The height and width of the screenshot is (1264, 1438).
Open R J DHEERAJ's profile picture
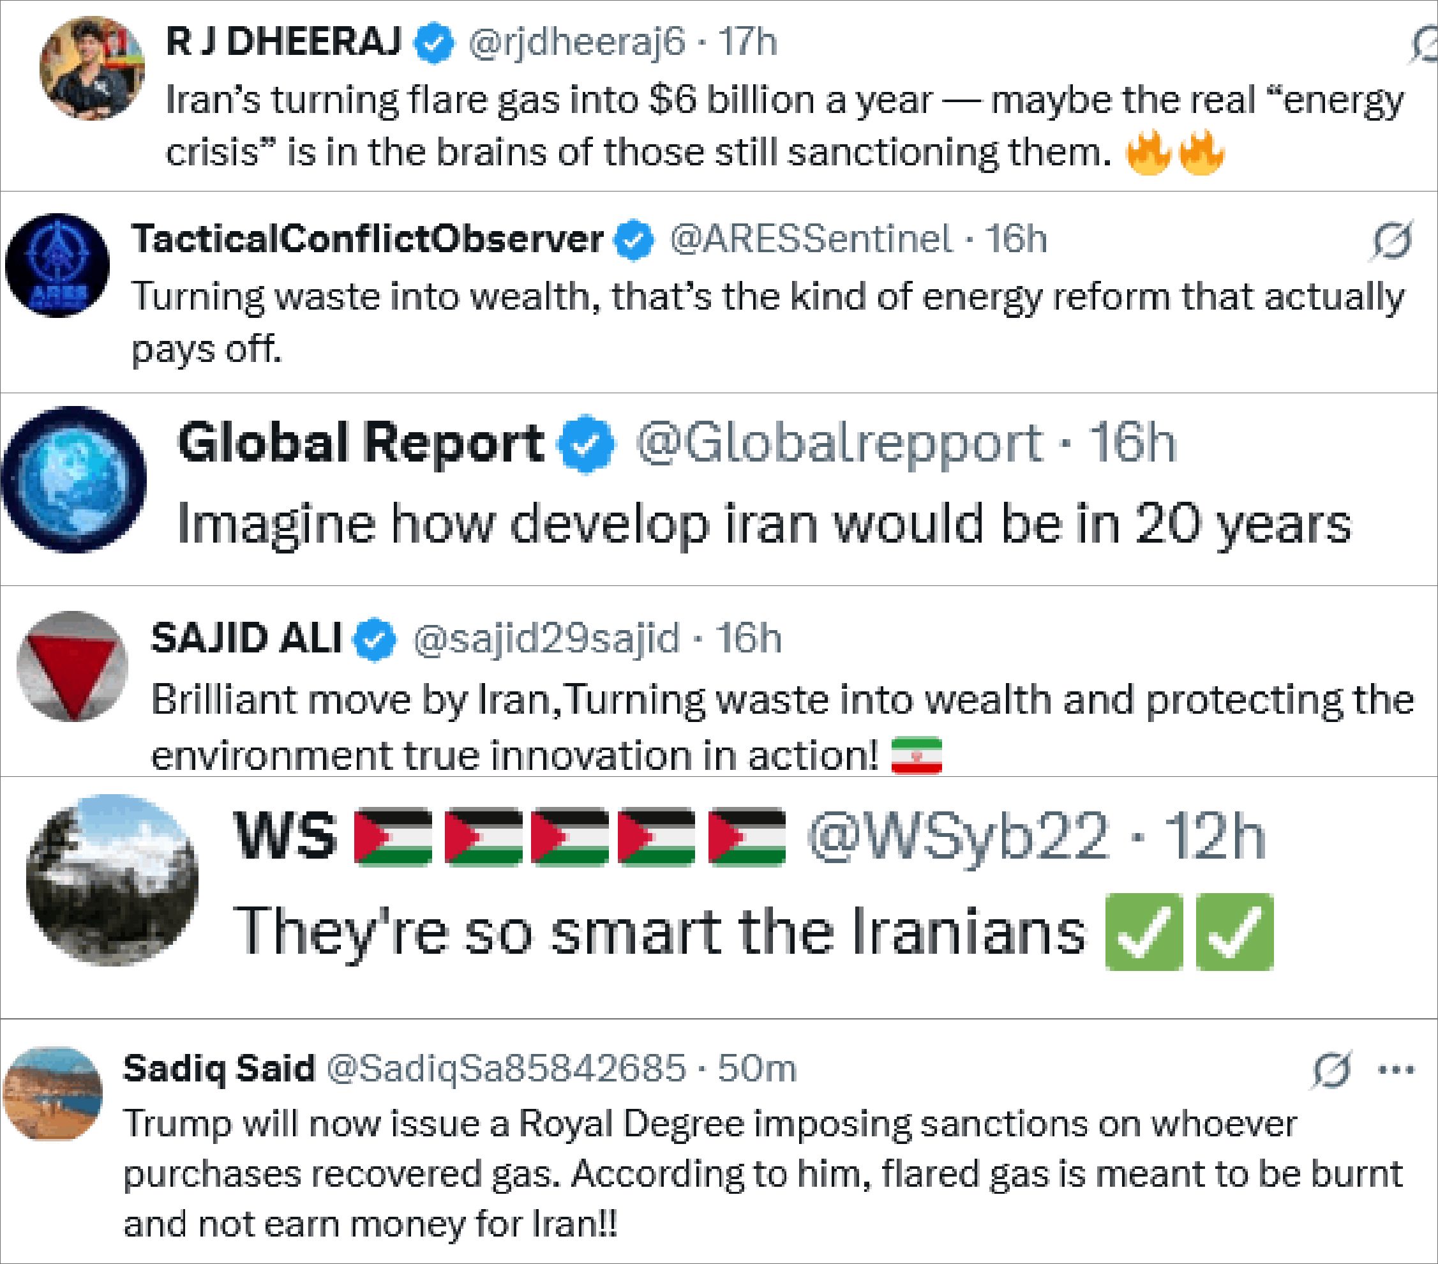tap(92, 68)
